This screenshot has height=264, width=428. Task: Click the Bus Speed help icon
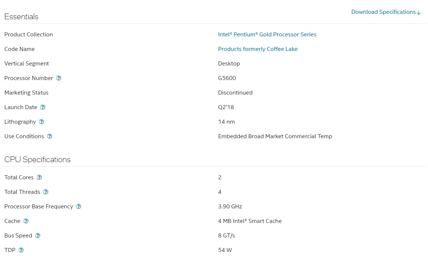38,236
